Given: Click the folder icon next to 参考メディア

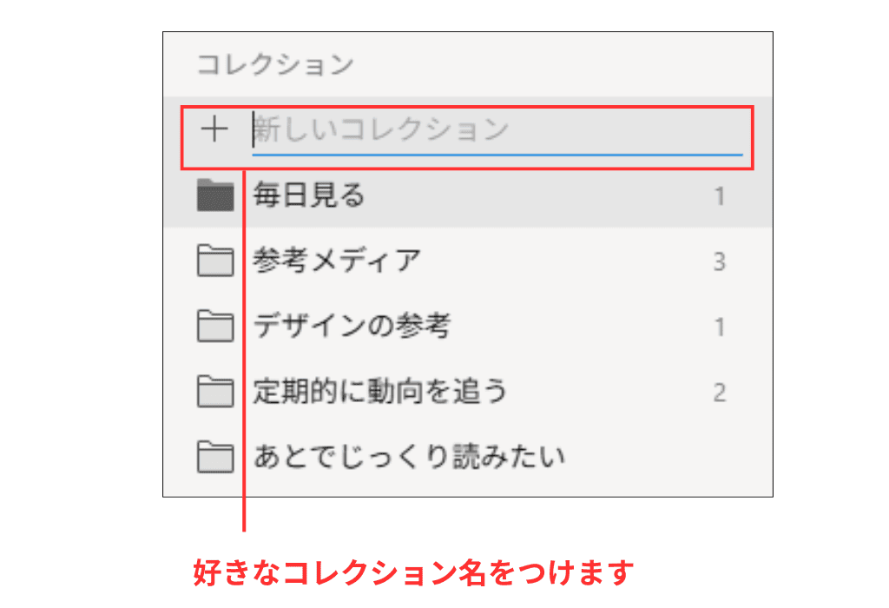Looking at the screenshot, I should pyautogui.click(x=215, y=261).
